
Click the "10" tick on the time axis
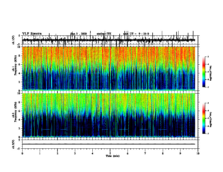click(198, 153)
